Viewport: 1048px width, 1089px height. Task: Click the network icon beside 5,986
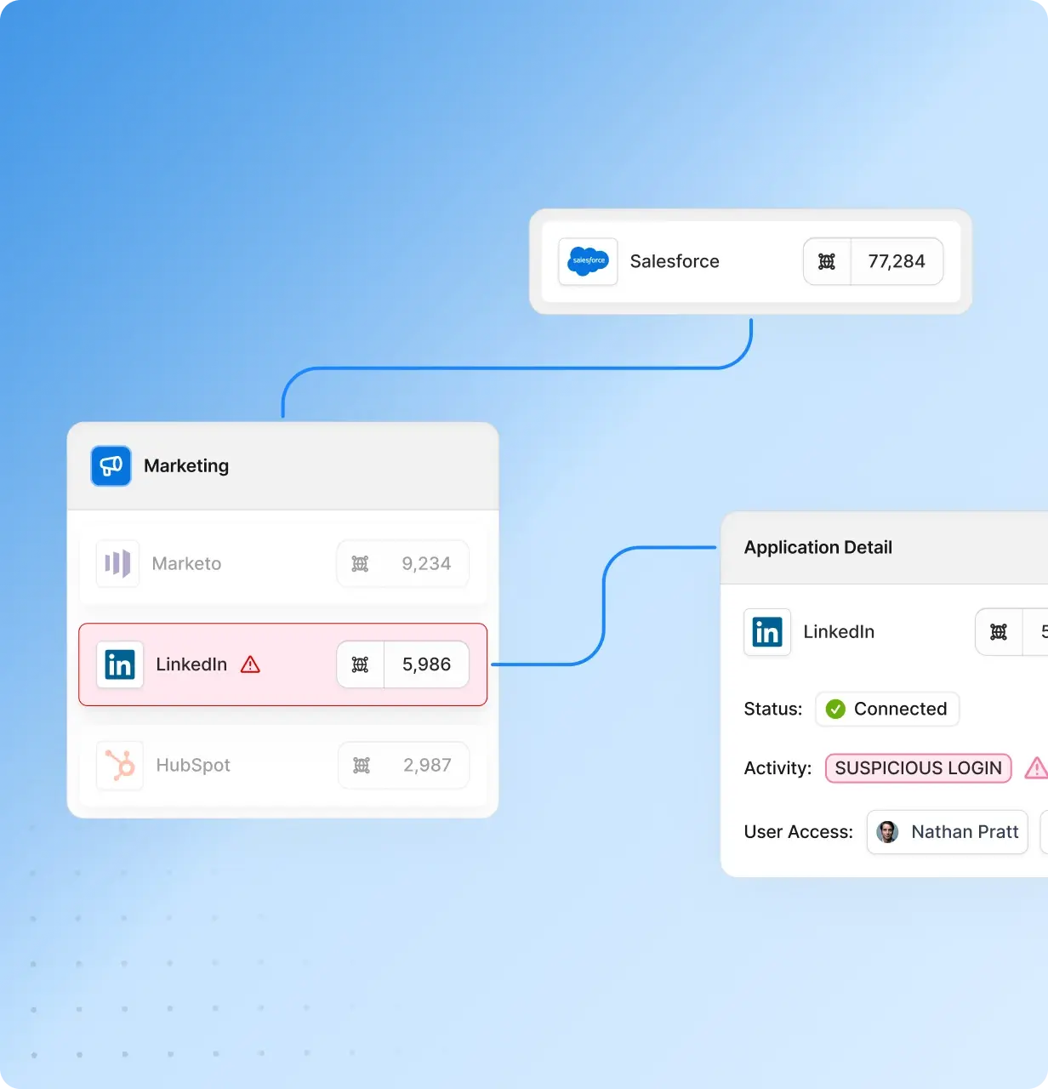pos(360,664)
